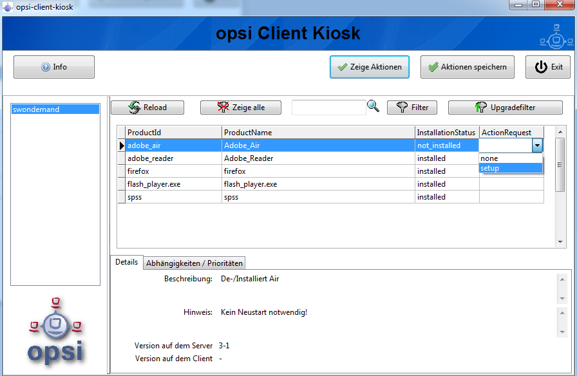The height and width of the screenshot is (376, 577).
Task: Exit the kiosk application
Action: click(x=548, y=67)
